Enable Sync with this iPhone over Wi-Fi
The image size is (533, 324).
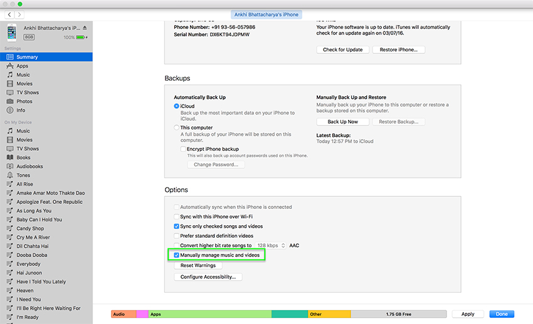(177, 216)
